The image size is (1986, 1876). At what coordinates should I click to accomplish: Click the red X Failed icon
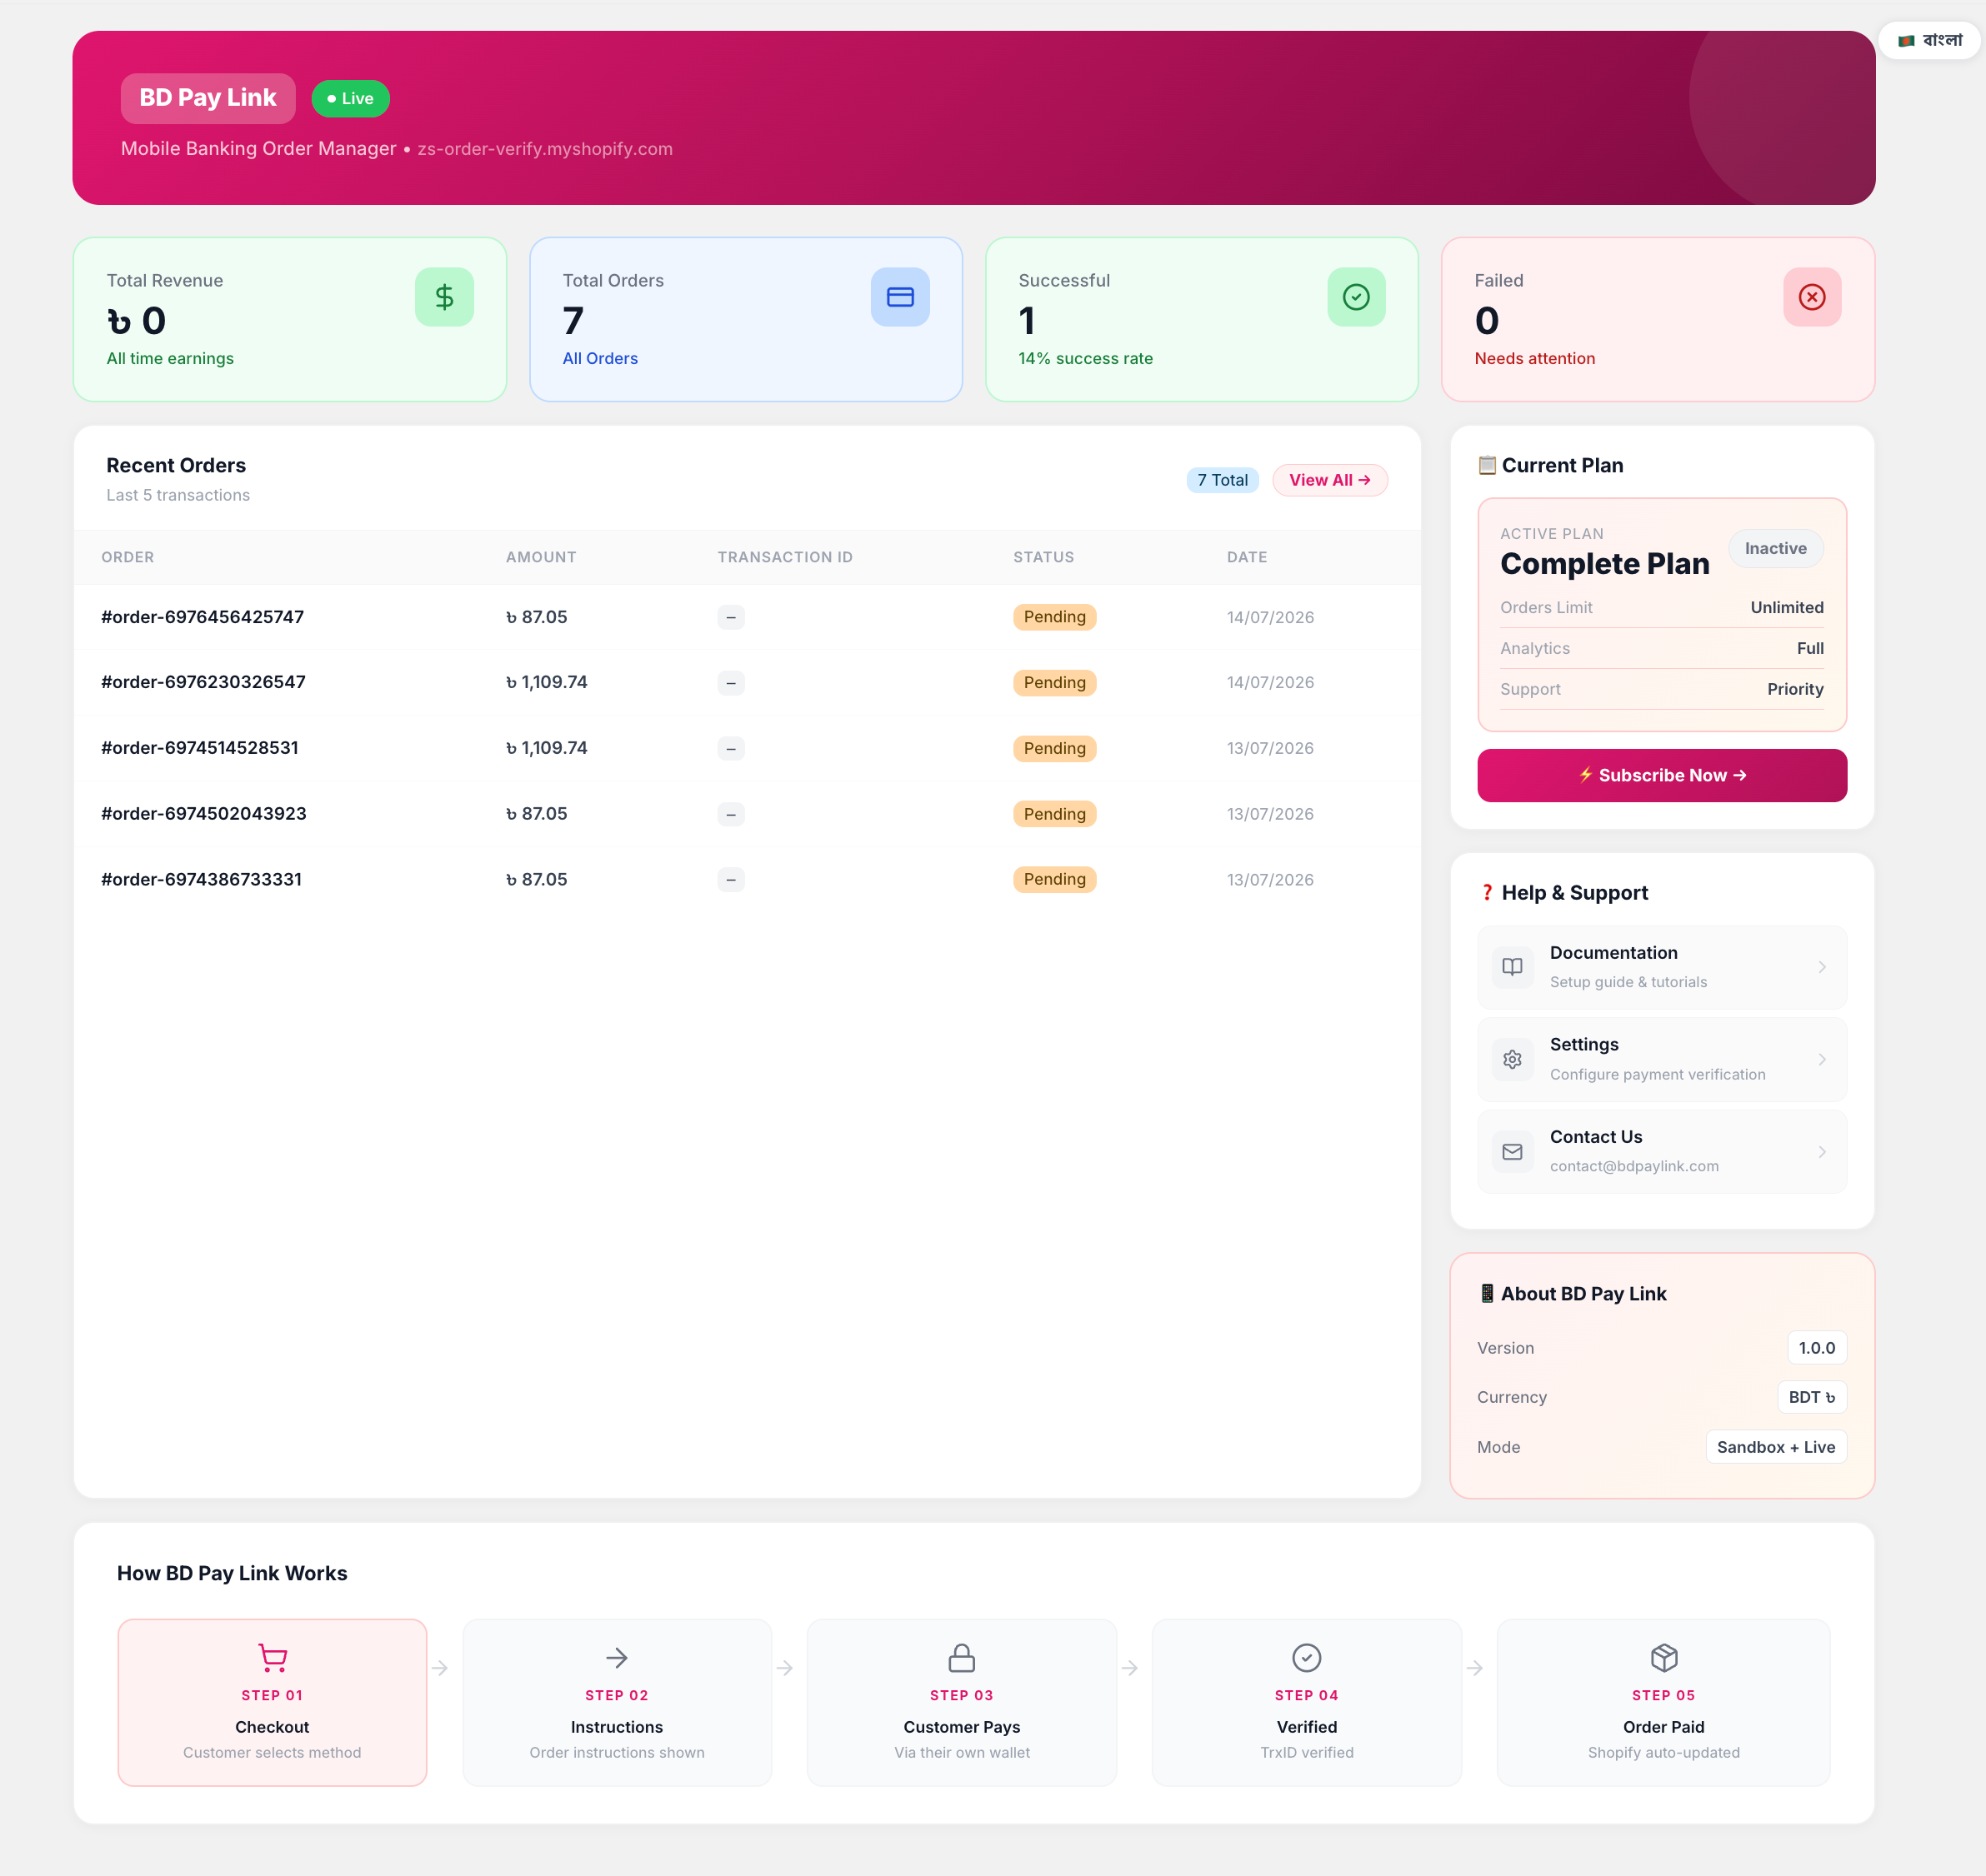(x=1812, y=297)
